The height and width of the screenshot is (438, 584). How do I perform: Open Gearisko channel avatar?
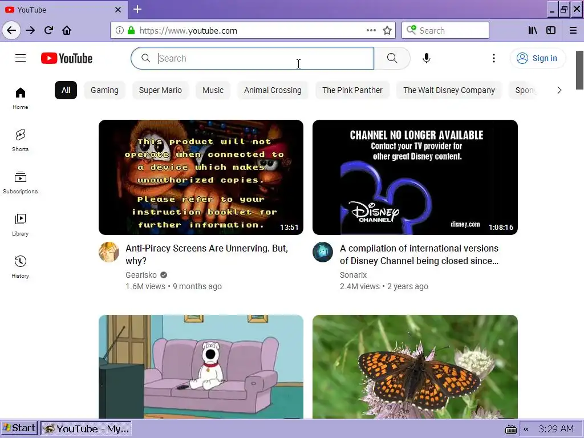(x=109, y=252)
